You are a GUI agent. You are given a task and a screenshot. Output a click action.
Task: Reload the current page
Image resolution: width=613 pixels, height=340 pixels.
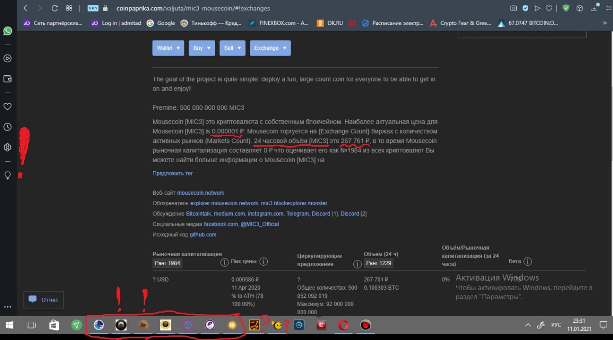pyautogui.click(x=55, y=8)
